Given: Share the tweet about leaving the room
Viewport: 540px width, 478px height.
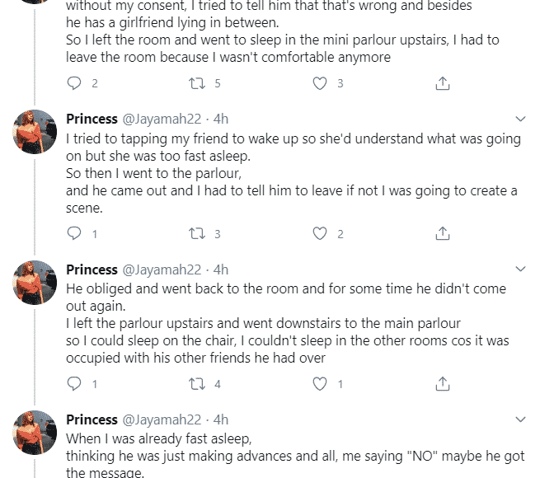Looking at the screenshot, I should tap(442, 83).
